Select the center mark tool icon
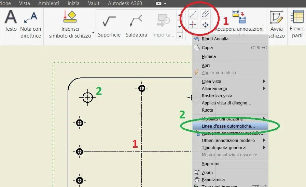 [193, 25]
